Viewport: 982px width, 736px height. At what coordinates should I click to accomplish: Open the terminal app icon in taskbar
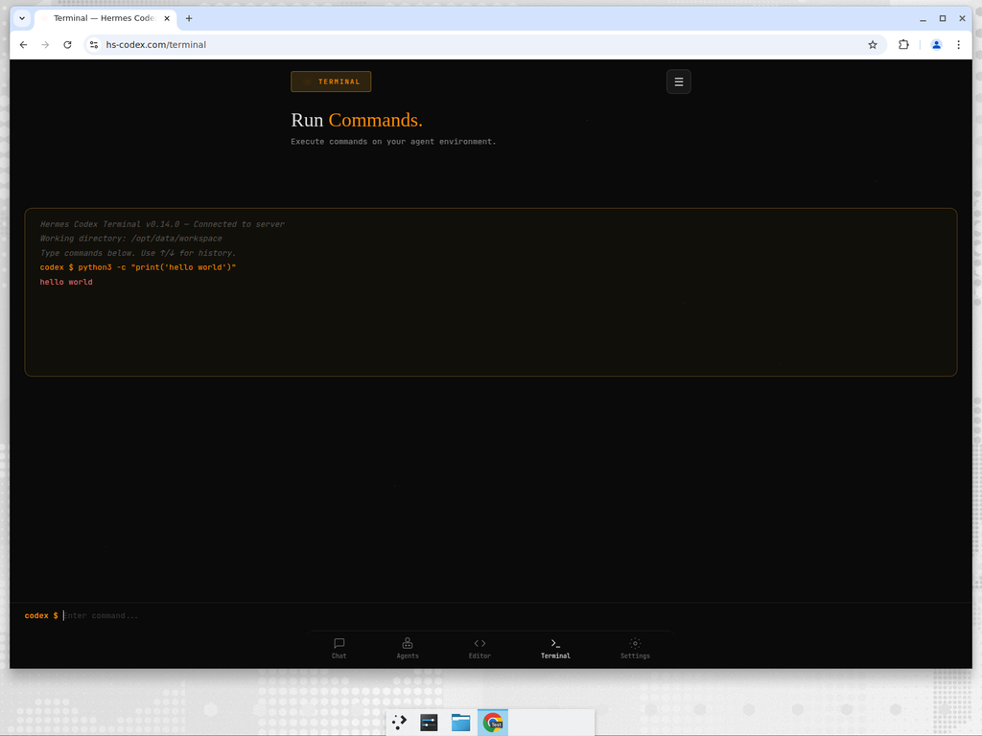pyautogui.click(x=429, y=723)
